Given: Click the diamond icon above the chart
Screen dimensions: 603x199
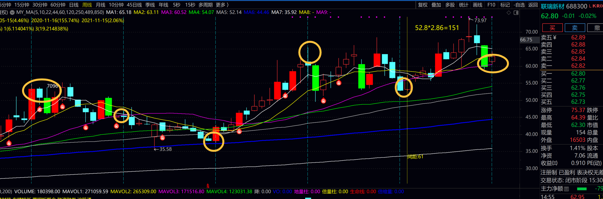Looking at the screenshot, I should click(509, 13).
